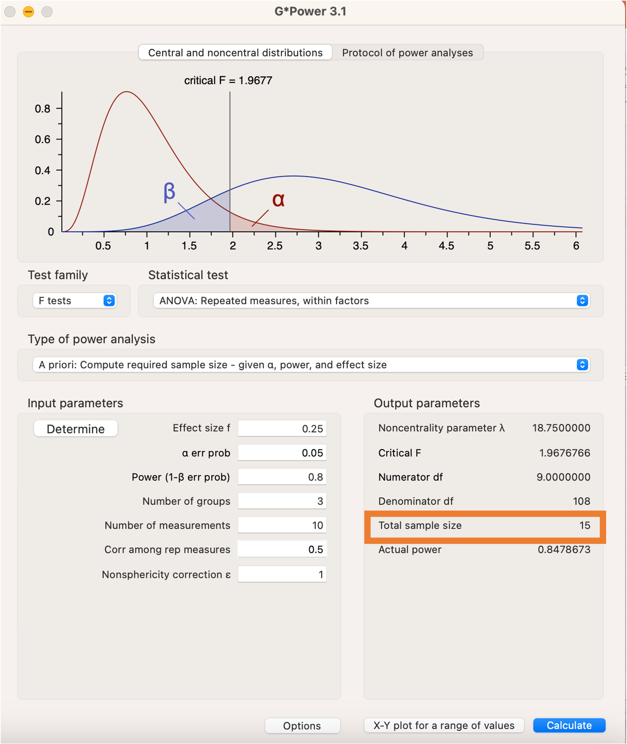Edit the Nonsphericity correction ε field
Image resolution: width=627 pixels, height=744 pixels.
[282, 574]
